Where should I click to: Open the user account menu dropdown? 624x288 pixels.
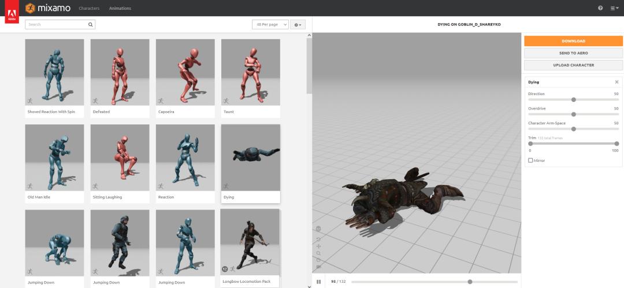[614, 8]
